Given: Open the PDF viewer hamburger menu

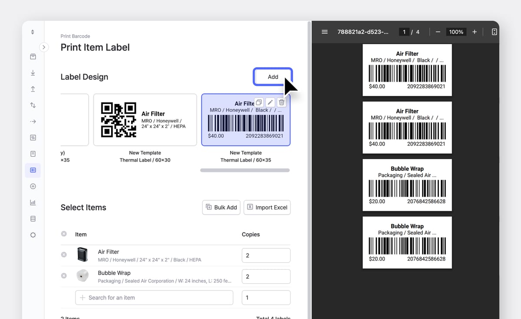Looking at the screenshot, I should [324, 32].
